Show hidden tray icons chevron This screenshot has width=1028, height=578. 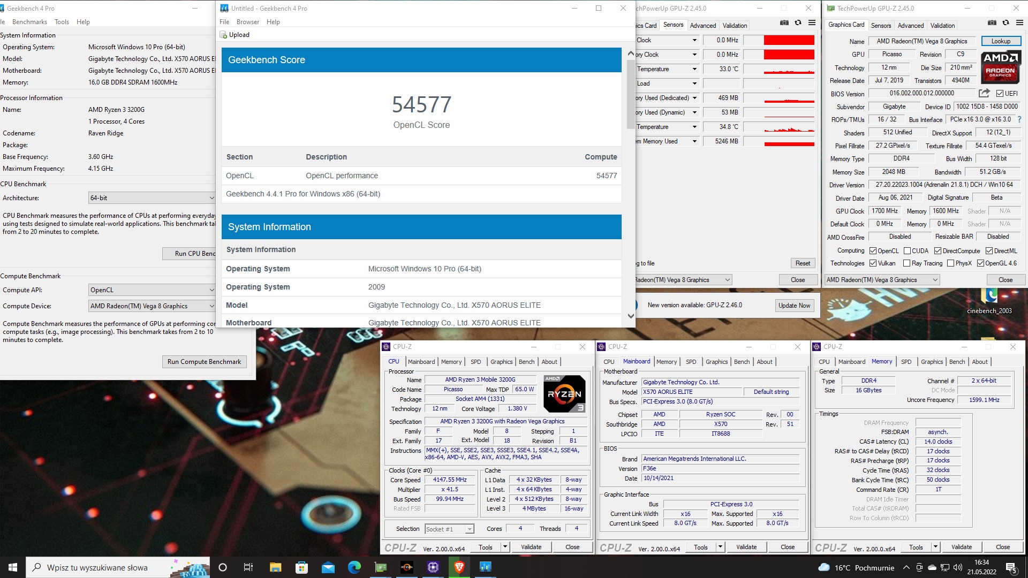point(906,567)
